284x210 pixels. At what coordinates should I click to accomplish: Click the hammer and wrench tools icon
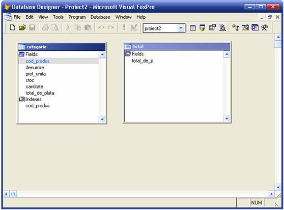point(265,28)
